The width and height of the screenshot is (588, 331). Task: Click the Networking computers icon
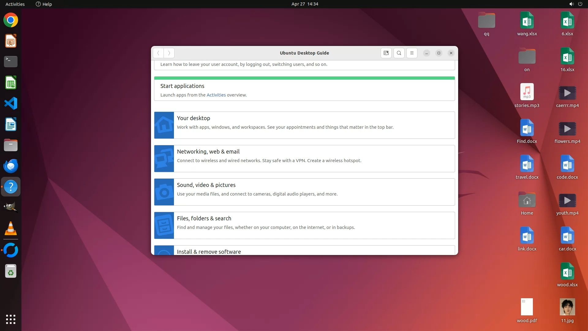(x=164, y=158)
